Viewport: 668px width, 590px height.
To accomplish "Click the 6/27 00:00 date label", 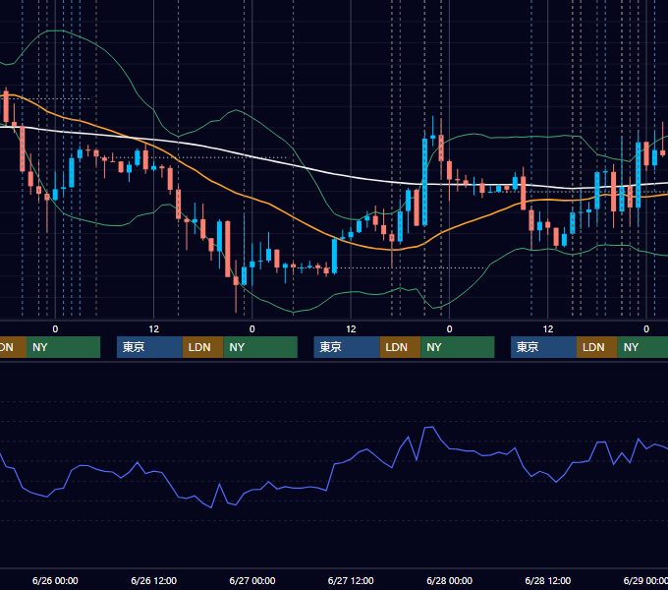I will pos(252,580).
